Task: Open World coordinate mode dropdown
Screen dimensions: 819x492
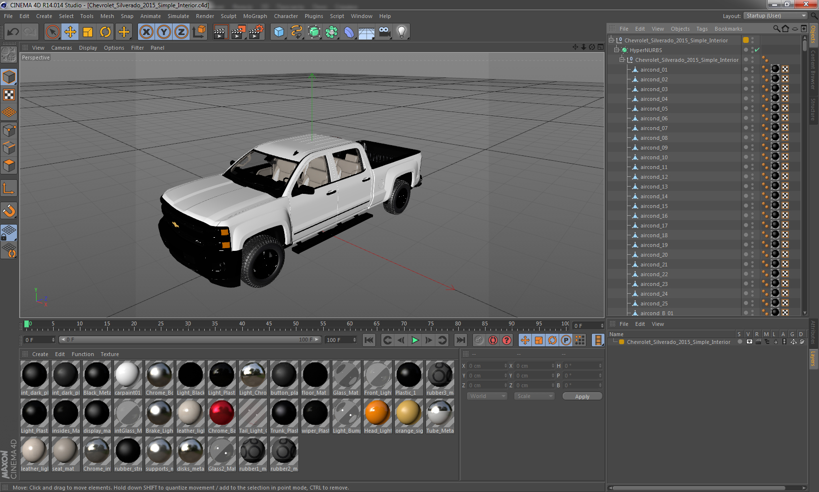Action: coord(488,396)
